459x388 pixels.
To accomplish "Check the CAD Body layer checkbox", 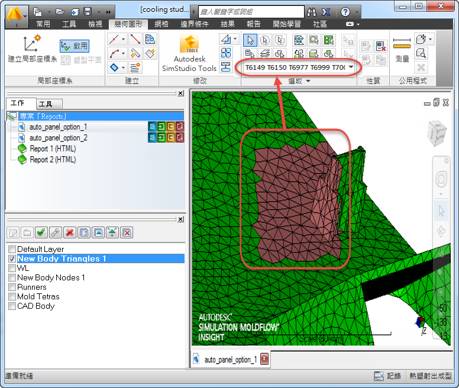I will click(12, 306).
